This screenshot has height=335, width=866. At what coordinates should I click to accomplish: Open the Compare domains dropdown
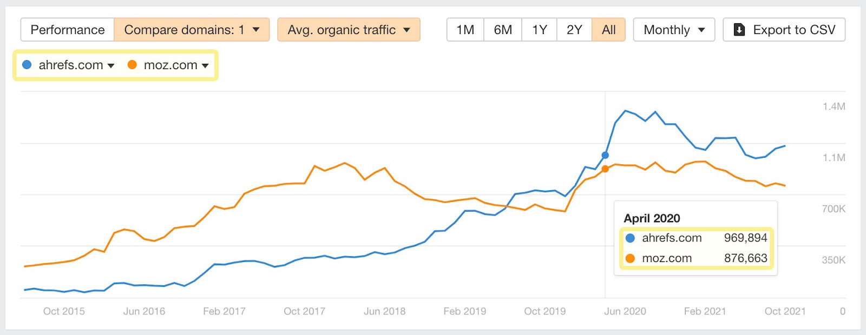pyautogui.click(x=192, y=30)
